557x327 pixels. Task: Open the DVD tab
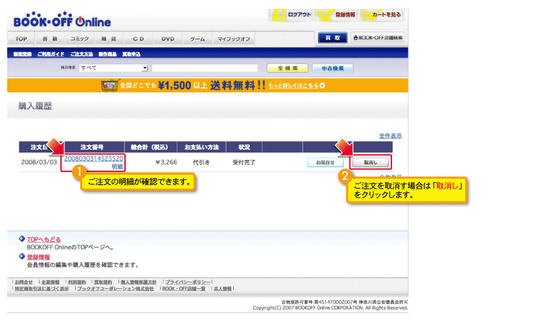pos(168,39)
